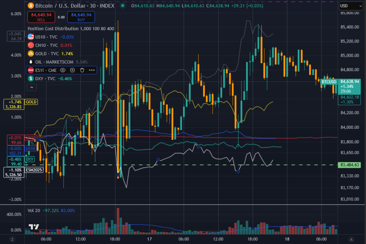This screenshot has height=244, width=366.
Task: Click the Bitcoin symbol logo icon
Action: point(31,6)
